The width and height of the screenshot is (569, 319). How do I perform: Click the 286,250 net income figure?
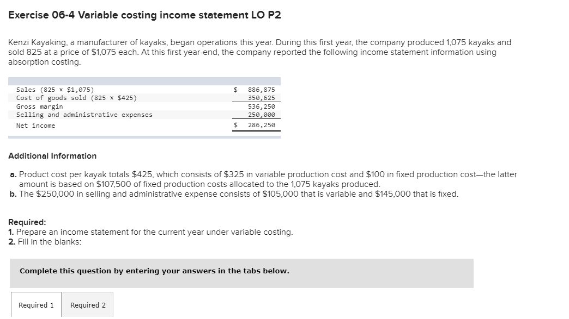[x=263, y=125]
